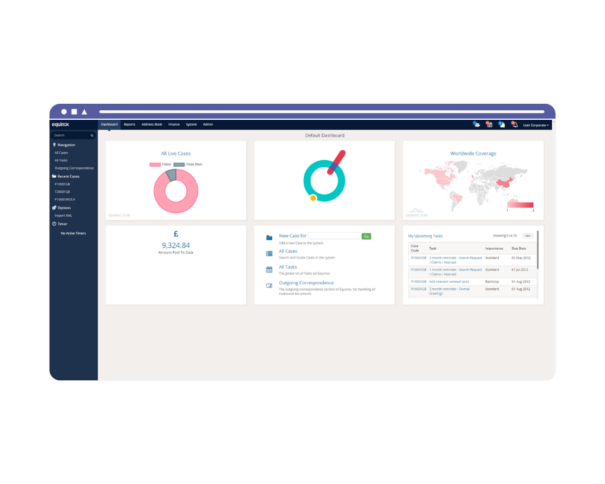Click the Trade Mark color swatch in legend
Screen dimensions: 605x484
(x=179, y=164)
